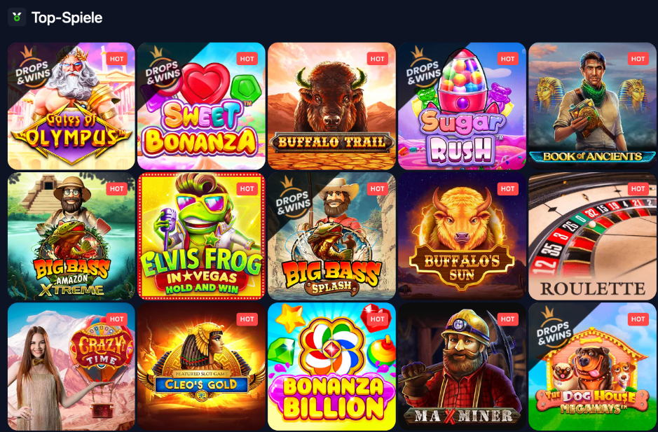The height and width of the screenshot is (432, 658).
Task: Click the Top-Spiele section heading
Action: click(x=67, y=18)
